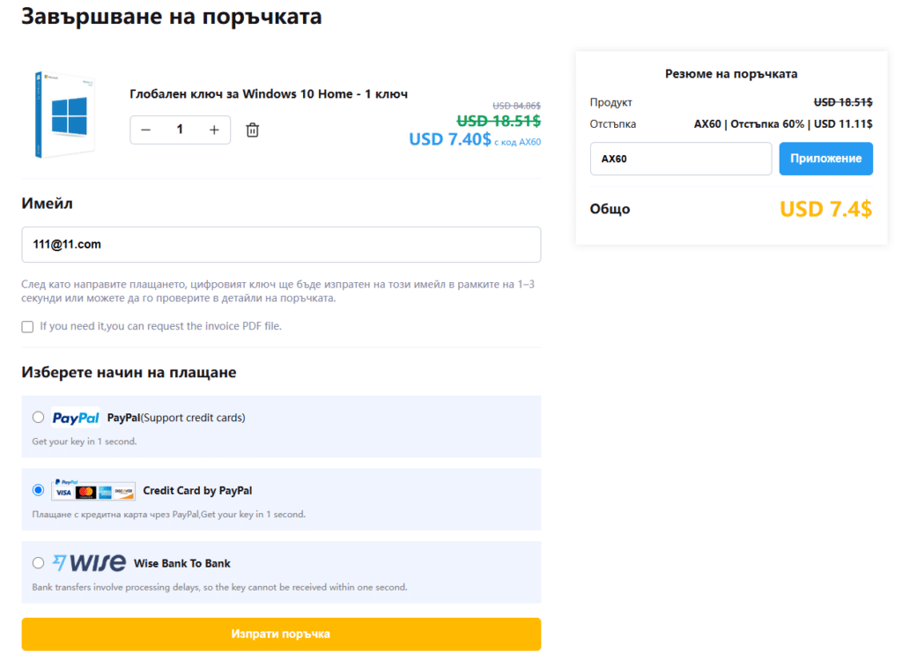Click the 'Плащане с кредитна карта чрез PayPal' note
Viewport: 902px width, 661px height.
click(x=168, y=514)
